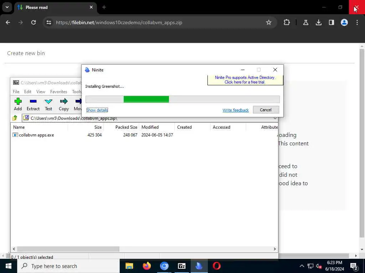Open the Windows Start menu
This screenshot has height=273, width=365.
coord(9,266)
